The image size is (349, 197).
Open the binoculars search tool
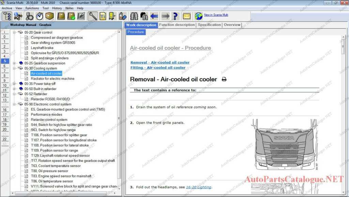click(x=134, y=16)
